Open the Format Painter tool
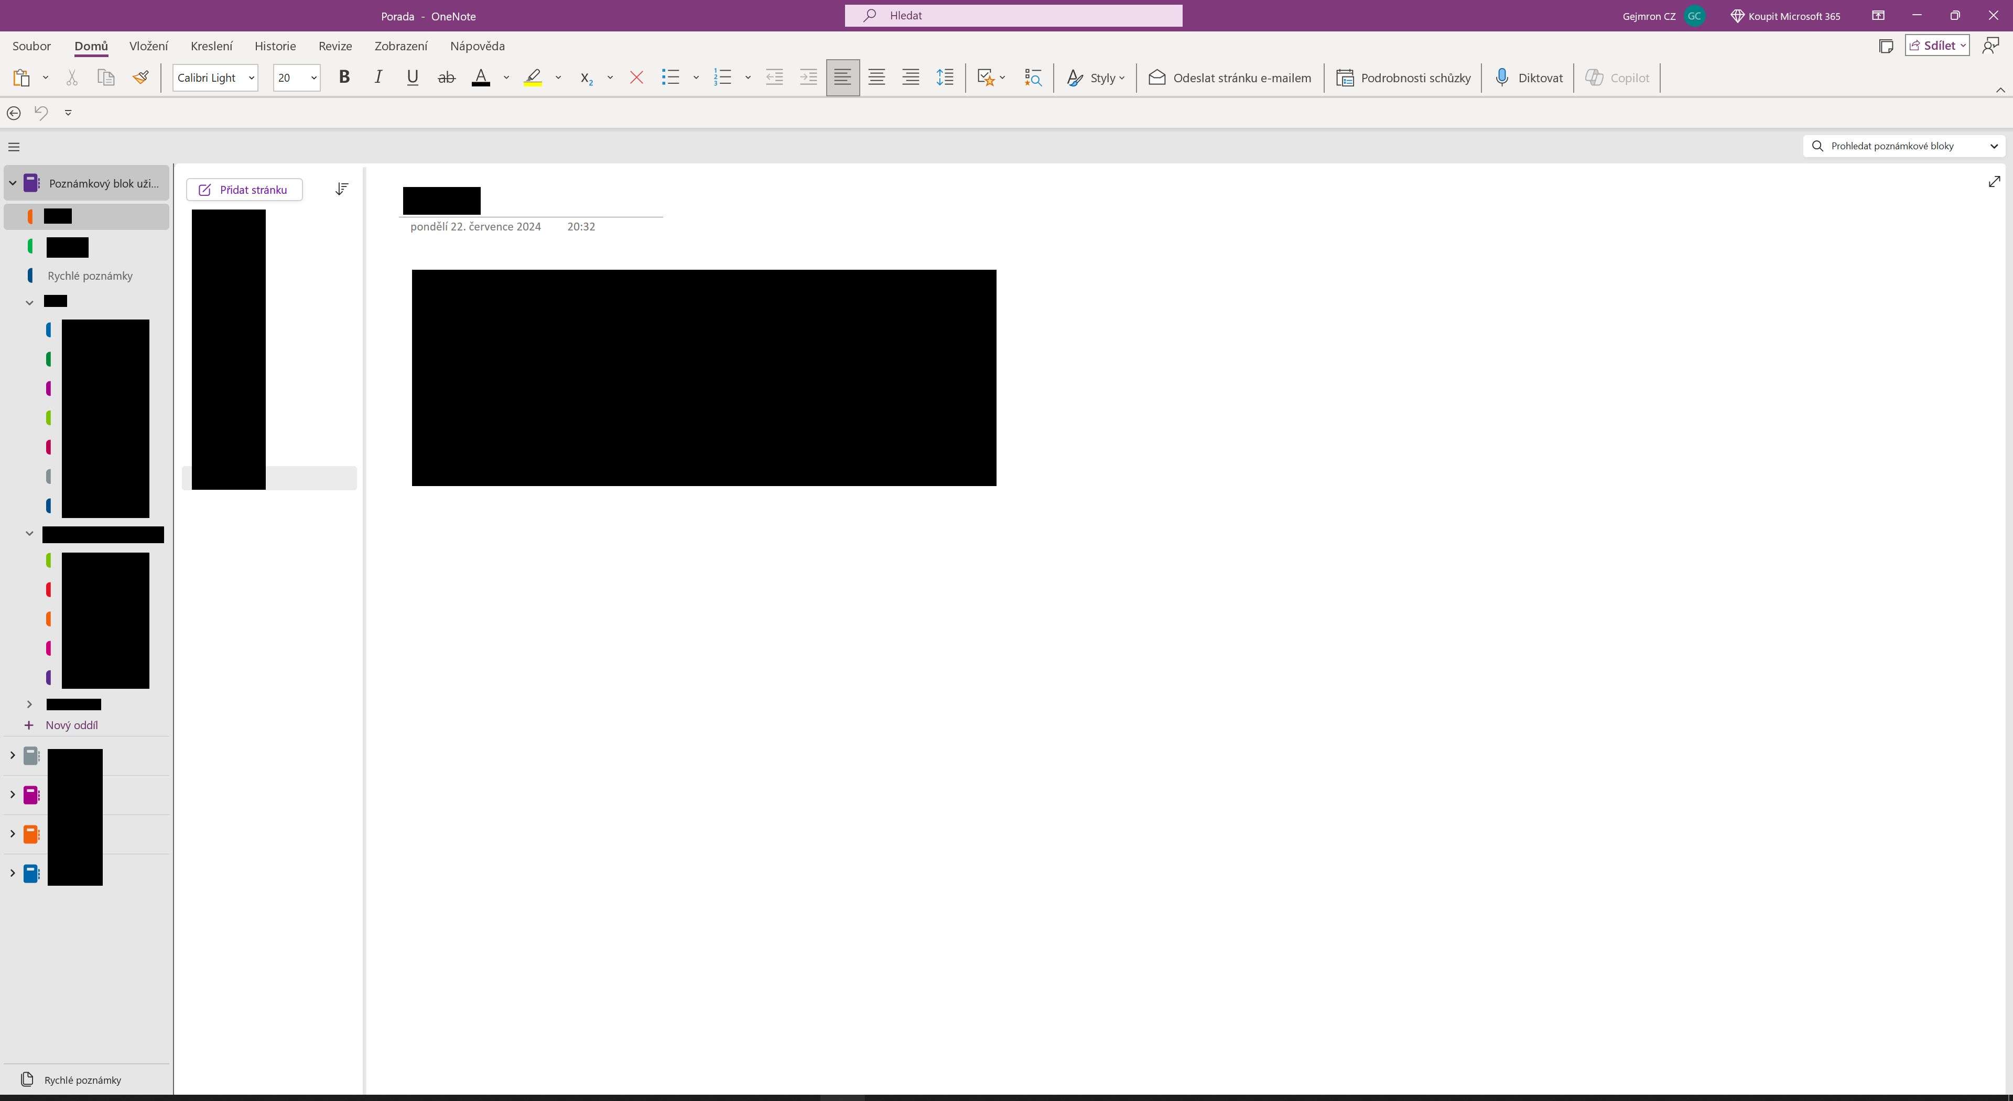Screen dimensions: 2013x1101 click(140, 78)
